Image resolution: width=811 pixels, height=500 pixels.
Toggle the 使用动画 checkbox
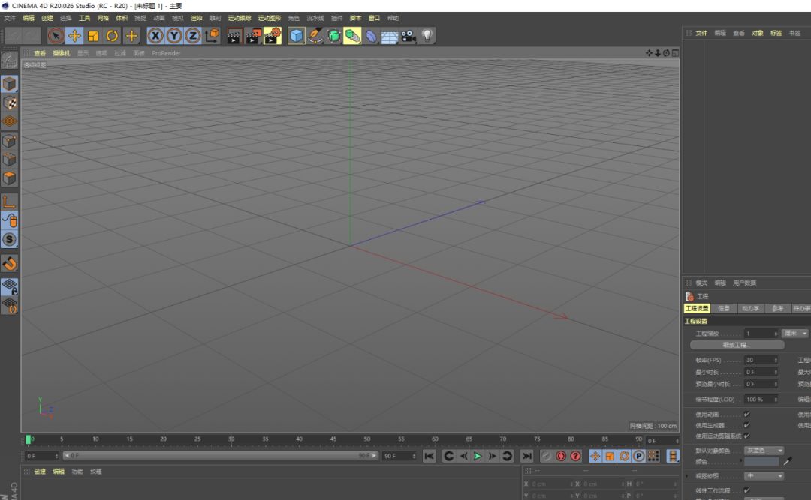[747, 414]
